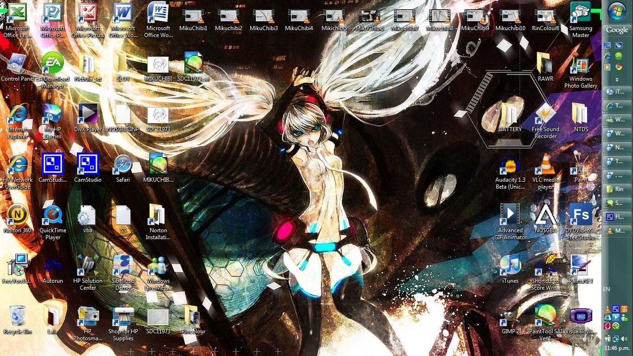Open the Nebula set folder
633x356 pixels.
88,68
